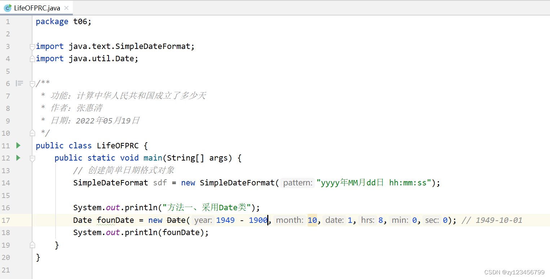Click the 'sdf' variable on line 14
Screen dimensions: 550x279
pos(160,183)
